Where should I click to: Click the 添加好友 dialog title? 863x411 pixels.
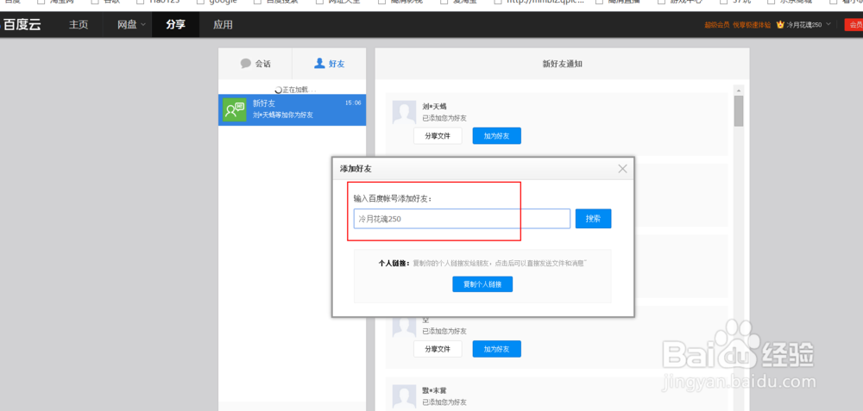(356, 169)
